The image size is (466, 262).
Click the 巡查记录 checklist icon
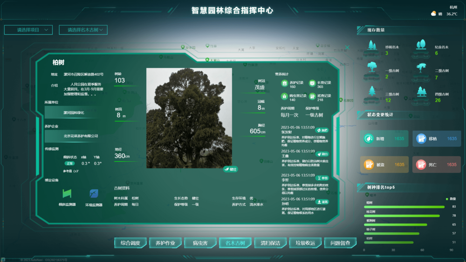[x=312, y=97]
